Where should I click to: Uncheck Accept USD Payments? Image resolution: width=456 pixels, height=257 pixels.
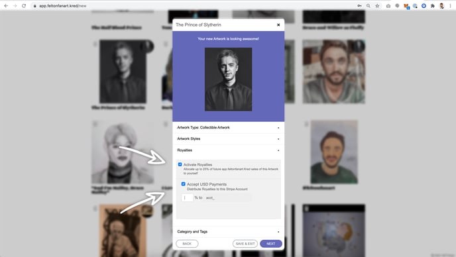[x=183, y=184]
